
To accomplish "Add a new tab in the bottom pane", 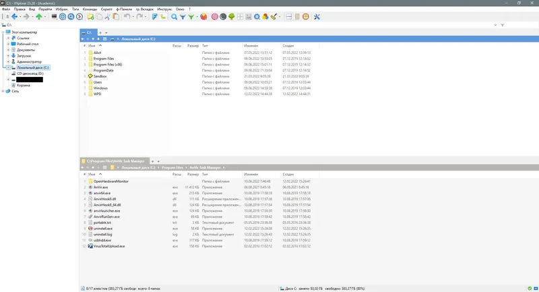I will (x=153, y=161).
